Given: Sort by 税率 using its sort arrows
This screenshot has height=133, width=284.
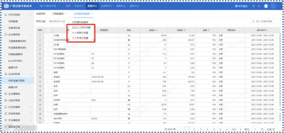Looking at the screenshot, I should (x=209, y=30).
